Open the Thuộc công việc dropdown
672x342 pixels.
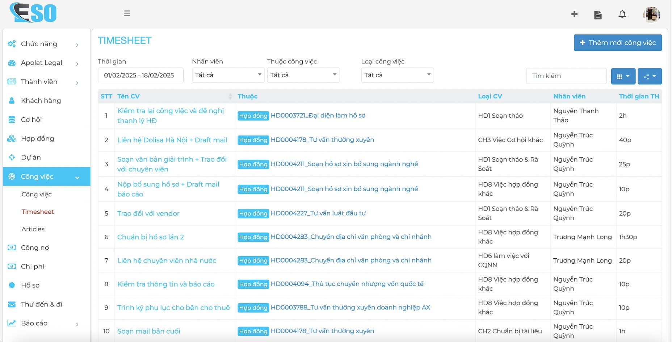coord(303,75)
